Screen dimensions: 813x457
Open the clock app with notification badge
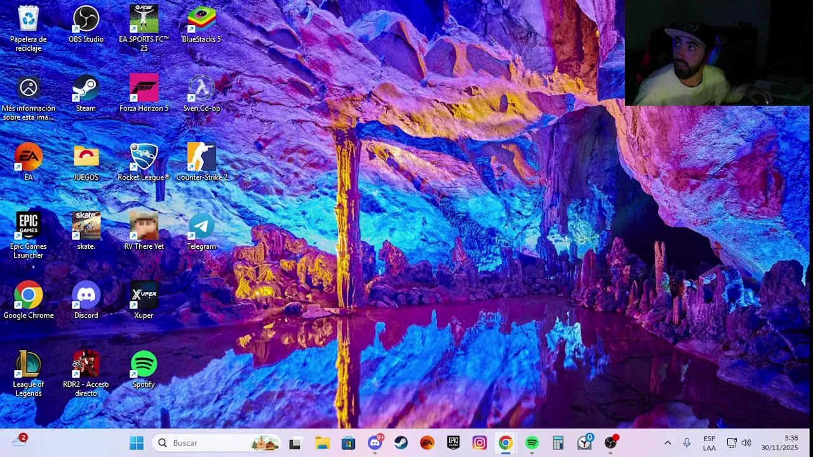click(x=584, y=443)
